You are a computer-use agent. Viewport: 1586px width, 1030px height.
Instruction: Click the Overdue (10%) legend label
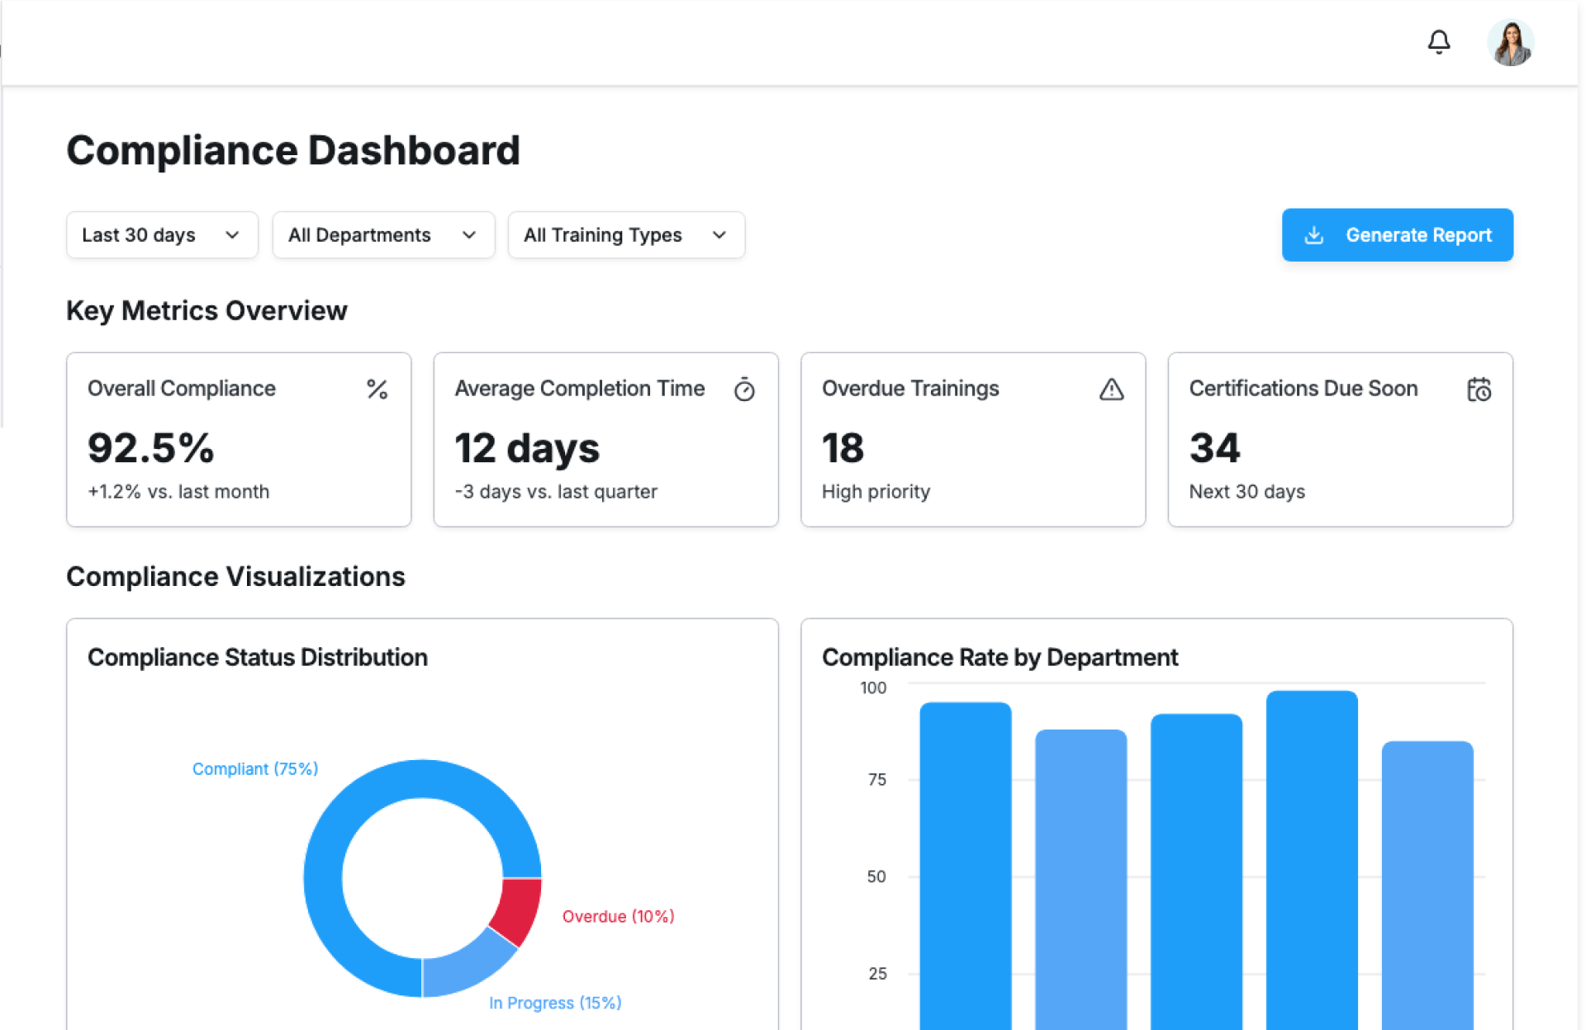pos(618,916)
